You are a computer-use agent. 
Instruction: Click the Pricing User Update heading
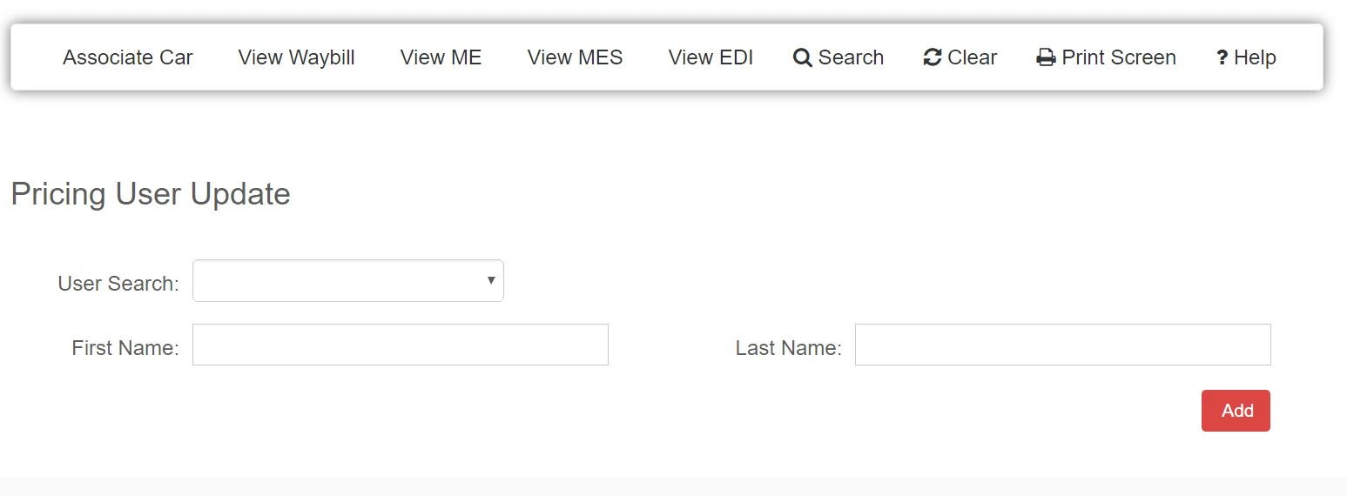pos(151,193)
